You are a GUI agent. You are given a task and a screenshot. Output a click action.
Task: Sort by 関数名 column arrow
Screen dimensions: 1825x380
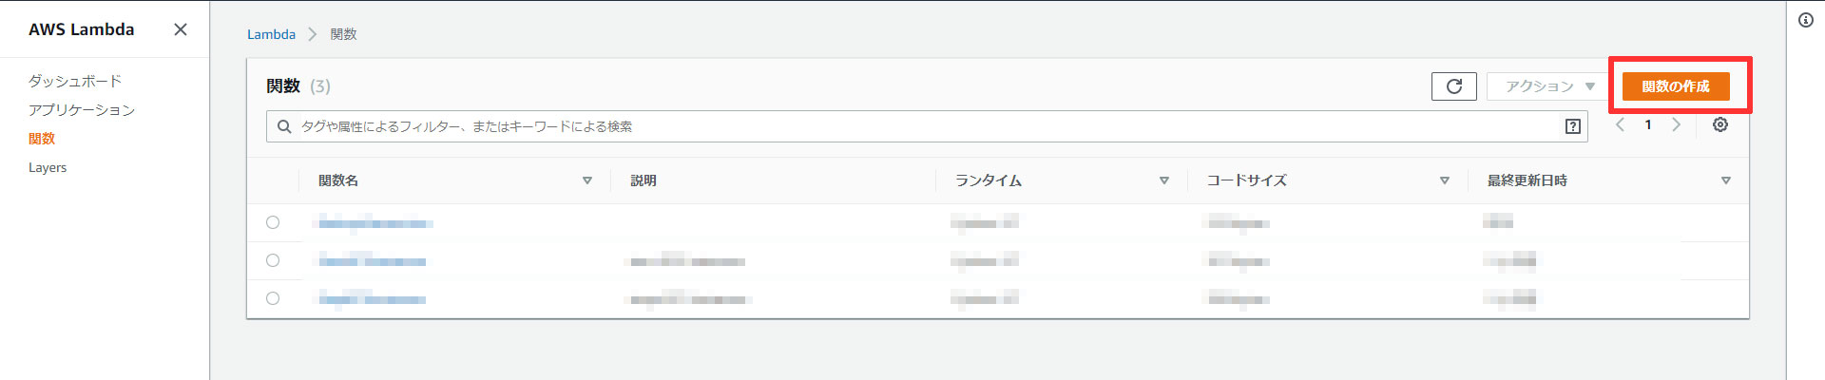587,180
